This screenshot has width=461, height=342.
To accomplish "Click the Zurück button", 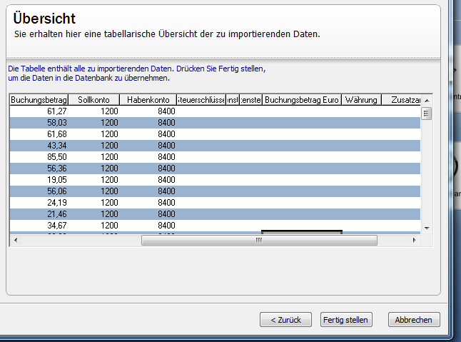I will pos(285,320).
